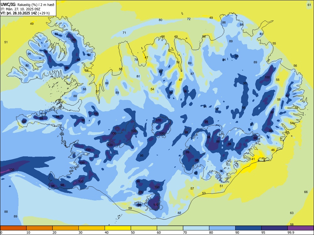
Task: Click the legend tick label '40'
Action: [x=106, y=232]
